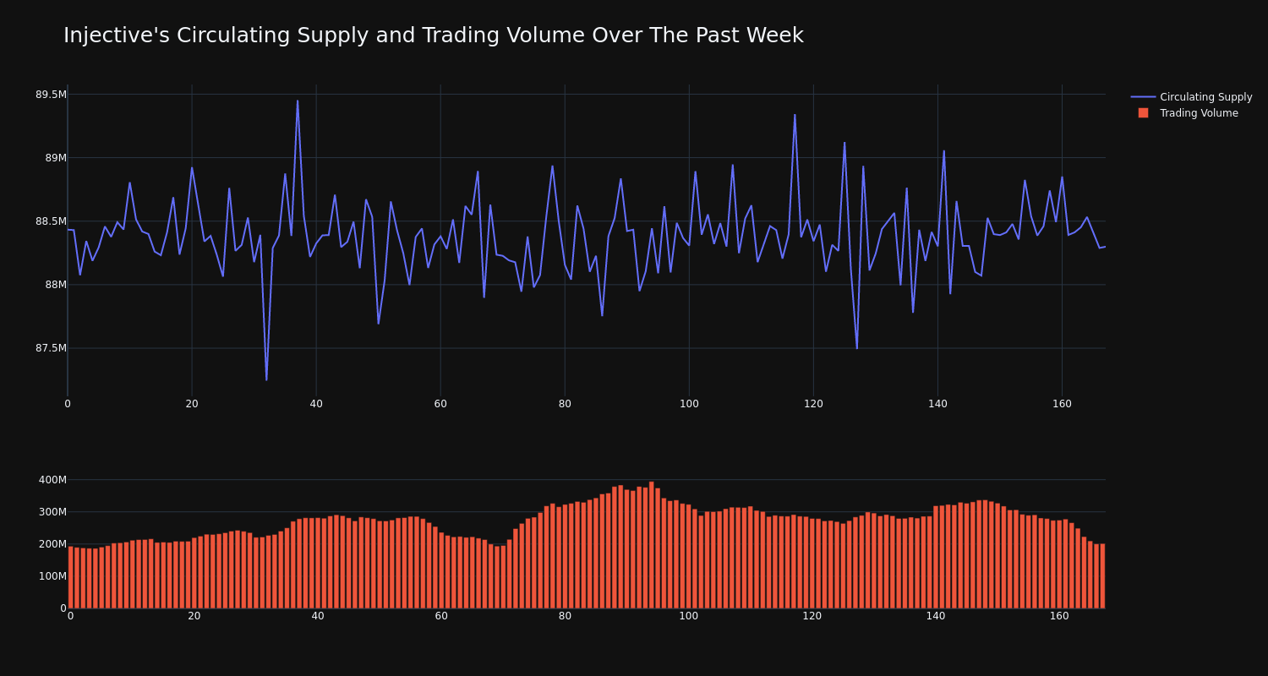Screen dimensions: 1268x676
Task: Click the 300M volume axis label
Action: click(x=52, y=512)
